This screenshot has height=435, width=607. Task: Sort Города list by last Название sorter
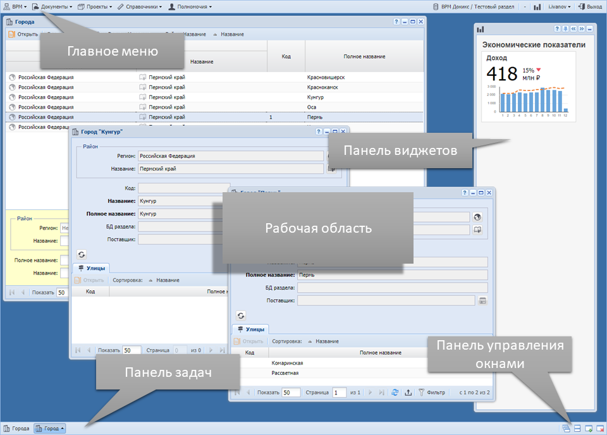(x=228, y=34)
